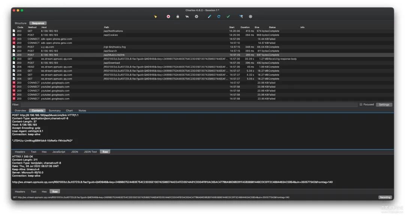Select the /api/MusicLink/link request row
Image resolution: width=405 pixels, height=215 pixels.
pos(202,55)
